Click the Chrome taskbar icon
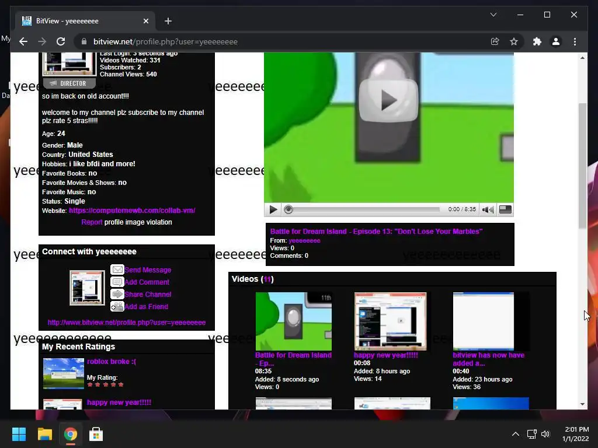Image resolution: width=598 pixels, height=448 pixels. pyautogui.click(x=70, y=434)
